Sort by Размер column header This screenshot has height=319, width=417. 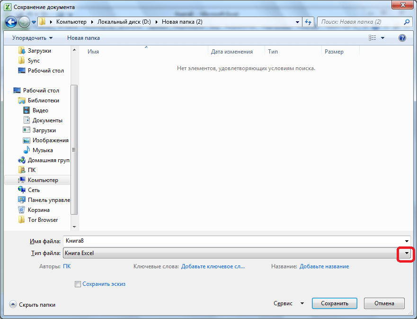pos(334,52)
